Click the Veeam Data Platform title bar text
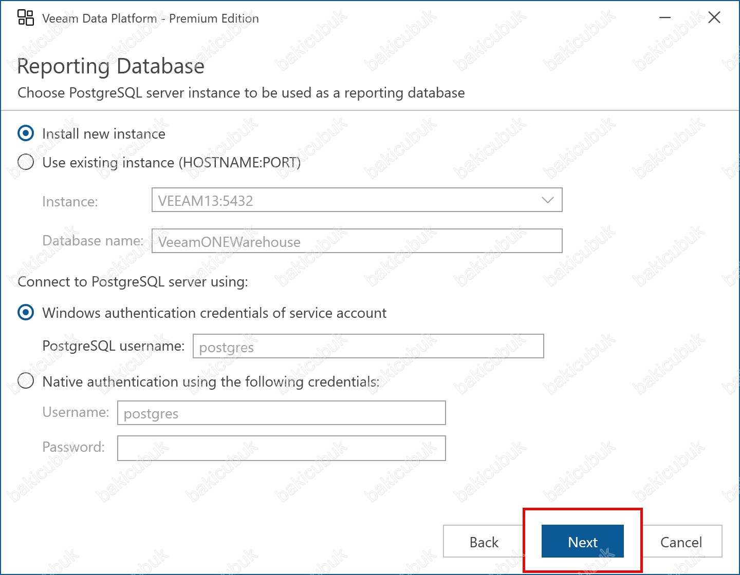The image size is (740, 575). coord(151,18)
